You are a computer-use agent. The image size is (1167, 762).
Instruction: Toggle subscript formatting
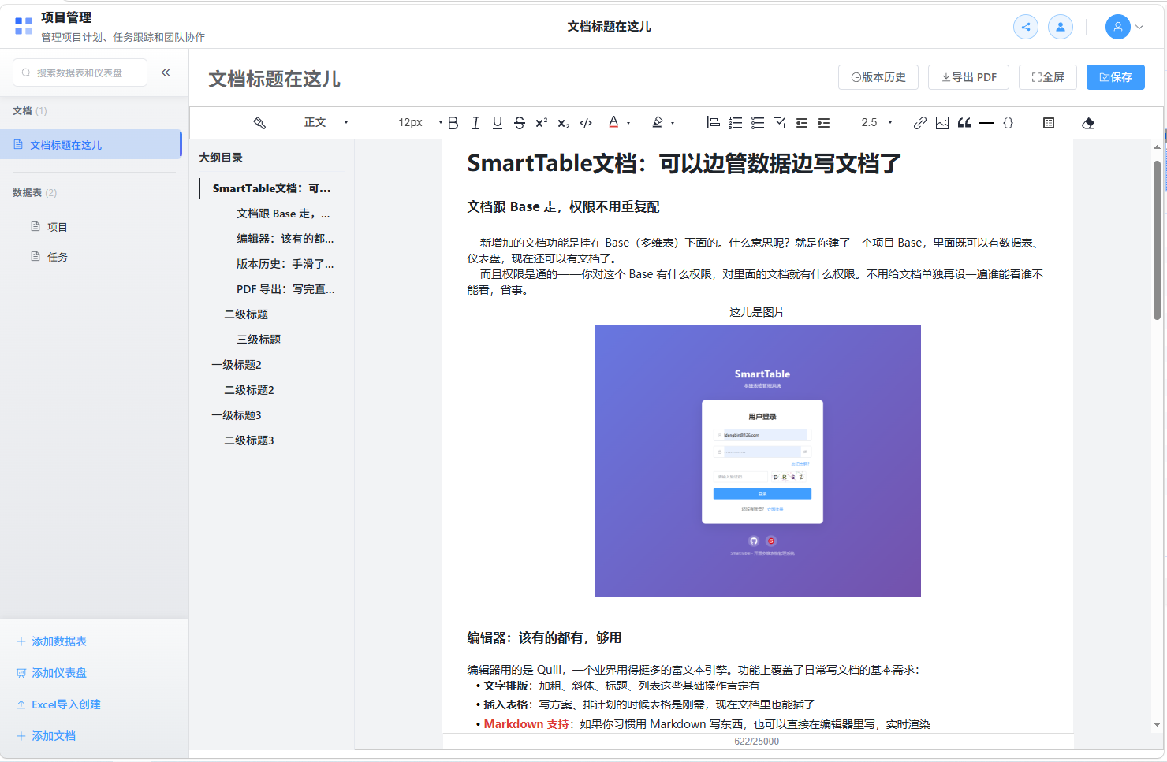tap(564, 123)
